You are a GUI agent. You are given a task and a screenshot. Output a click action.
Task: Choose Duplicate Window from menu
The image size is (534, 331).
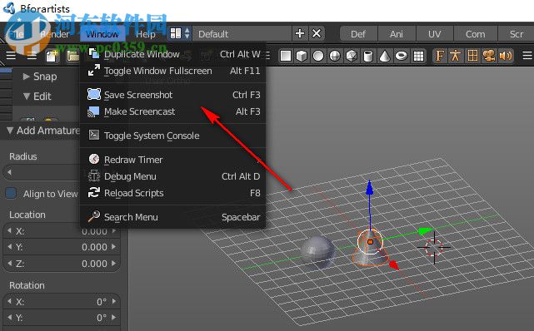pyautogui.click(x=173, y=54)
